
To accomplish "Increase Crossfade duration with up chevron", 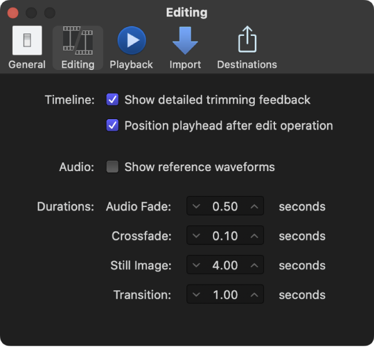I will coord(254,236).
